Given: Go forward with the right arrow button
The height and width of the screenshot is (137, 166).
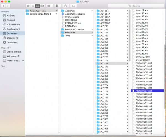Looking at the screenshot, I should tap(8, 6).
